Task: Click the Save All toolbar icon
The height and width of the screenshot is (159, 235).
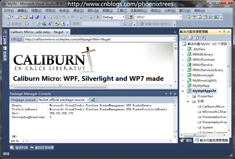Action: click(37, 17)
